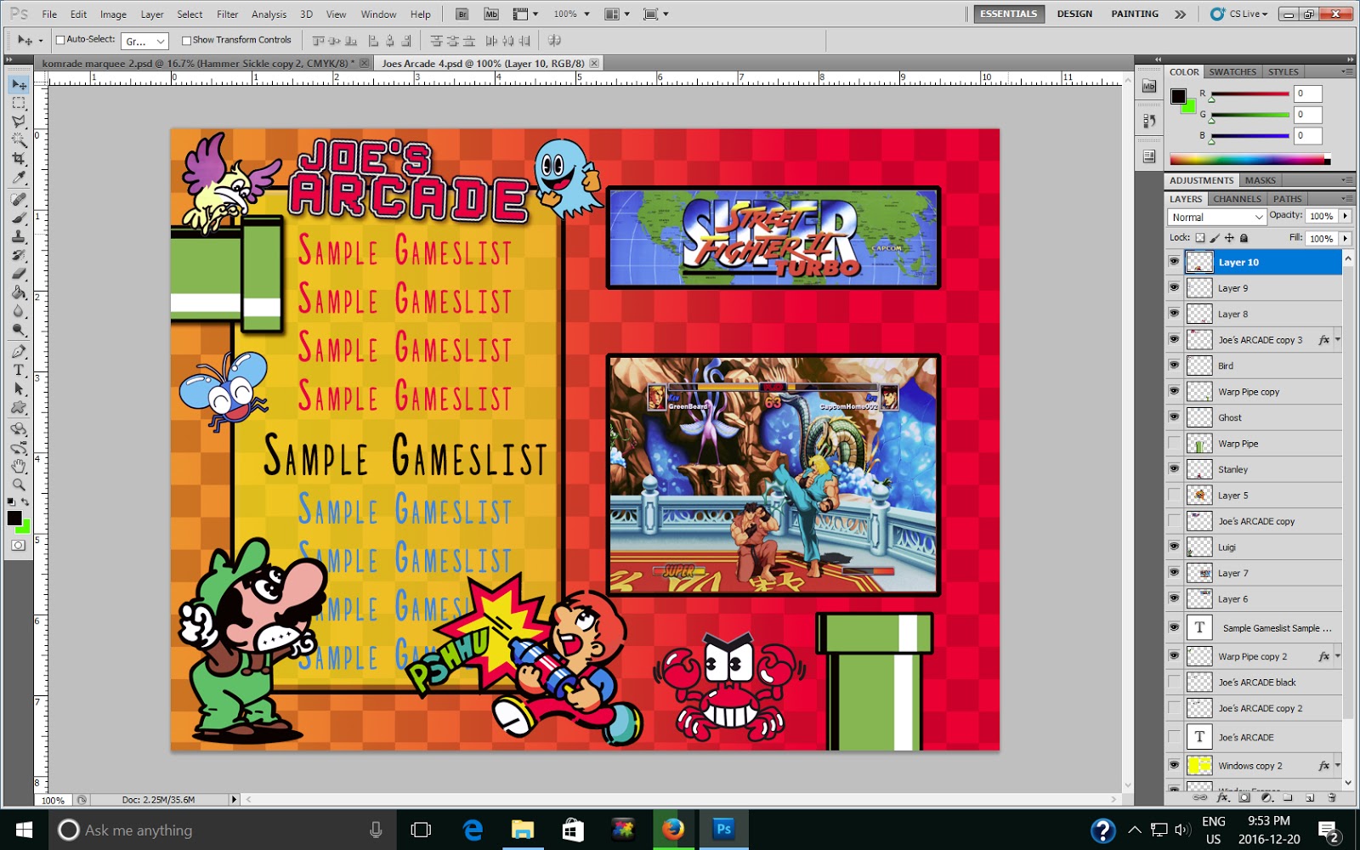Switch to the CHANNELS tab
1360x850 pixels.
tap(1237, 198)
